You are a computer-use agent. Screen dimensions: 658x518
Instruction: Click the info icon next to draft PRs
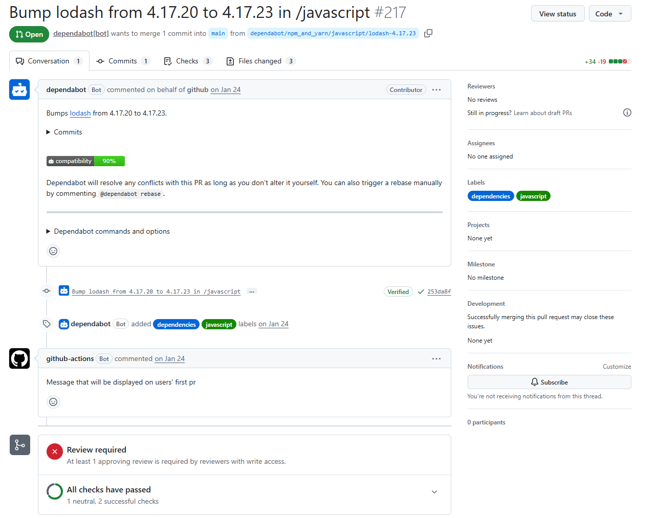(627, 112)
